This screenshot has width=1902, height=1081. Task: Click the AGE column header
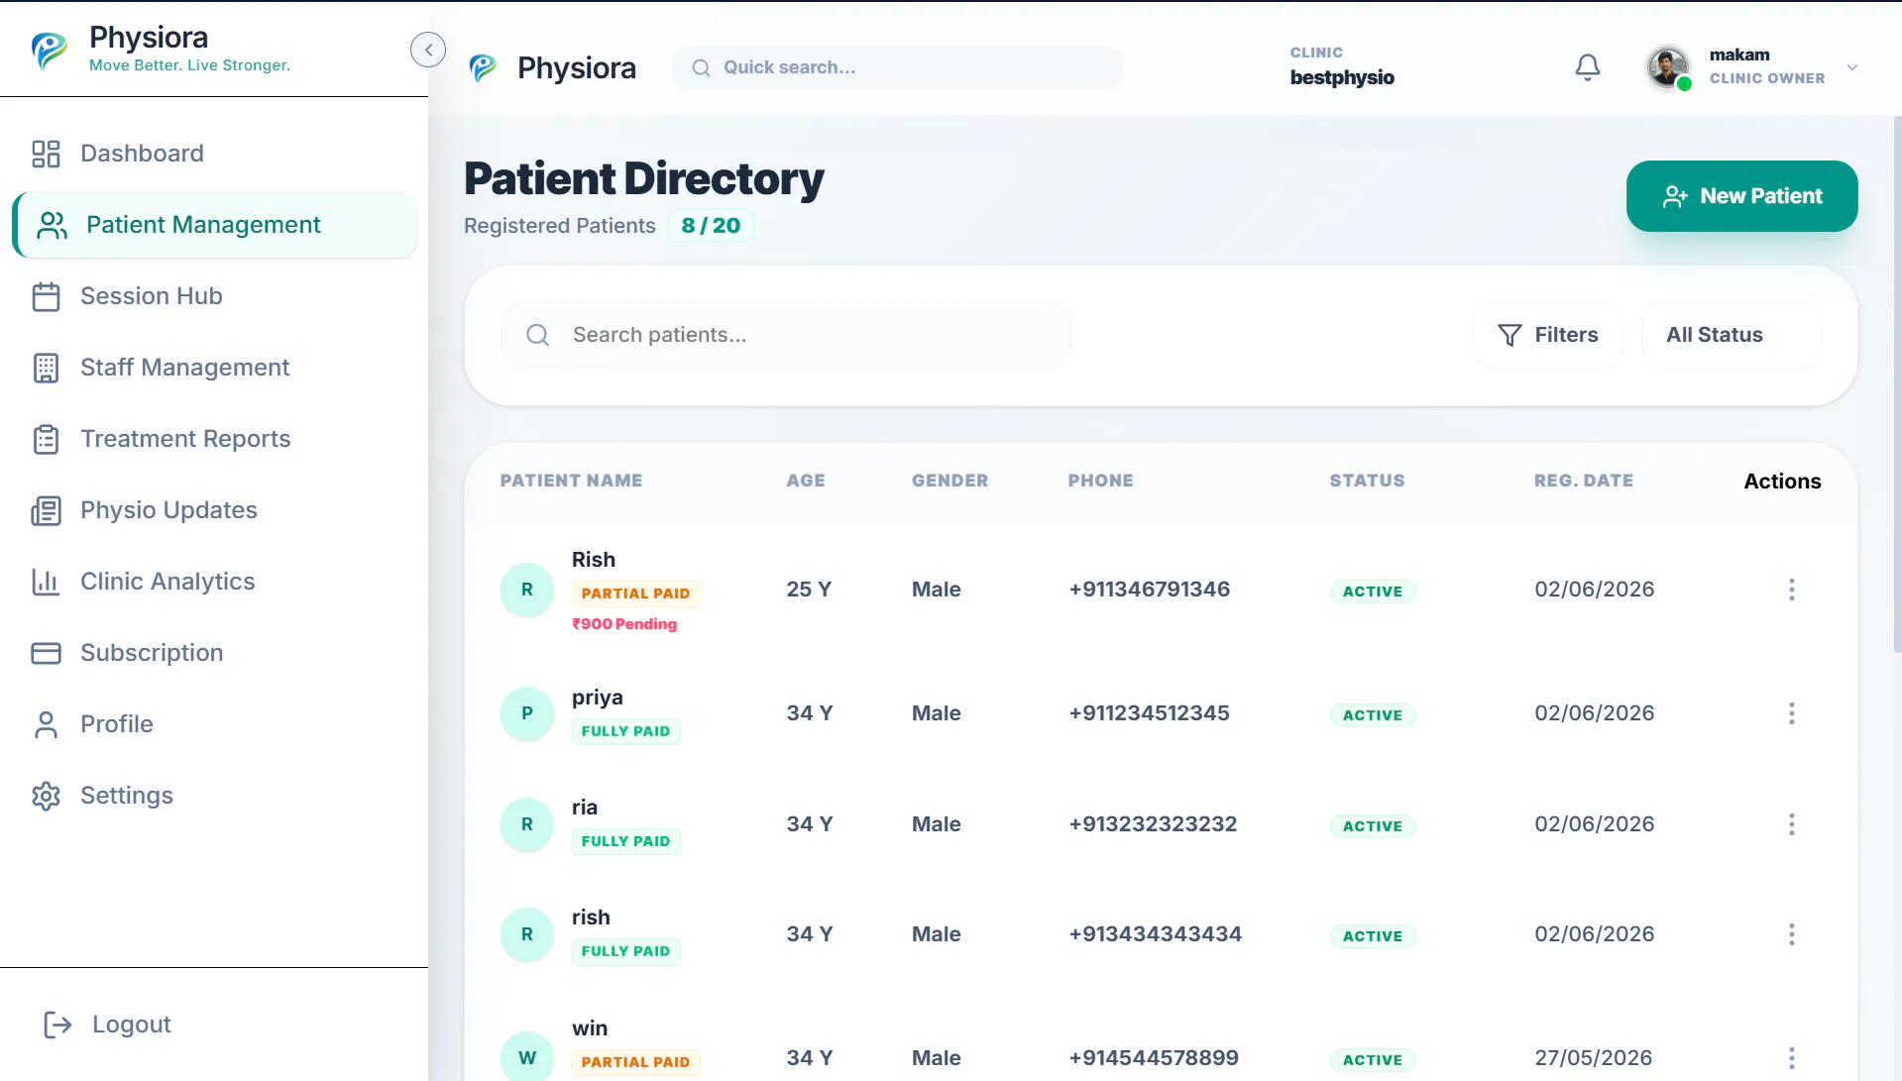coord(806,481)
